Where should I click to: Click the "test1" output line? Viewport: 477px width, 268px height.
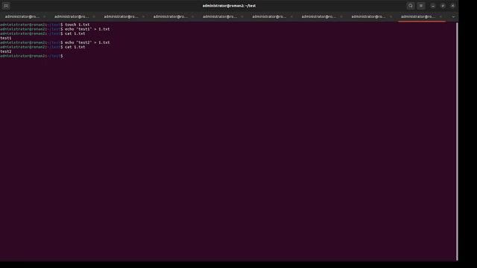pos(6,38)
